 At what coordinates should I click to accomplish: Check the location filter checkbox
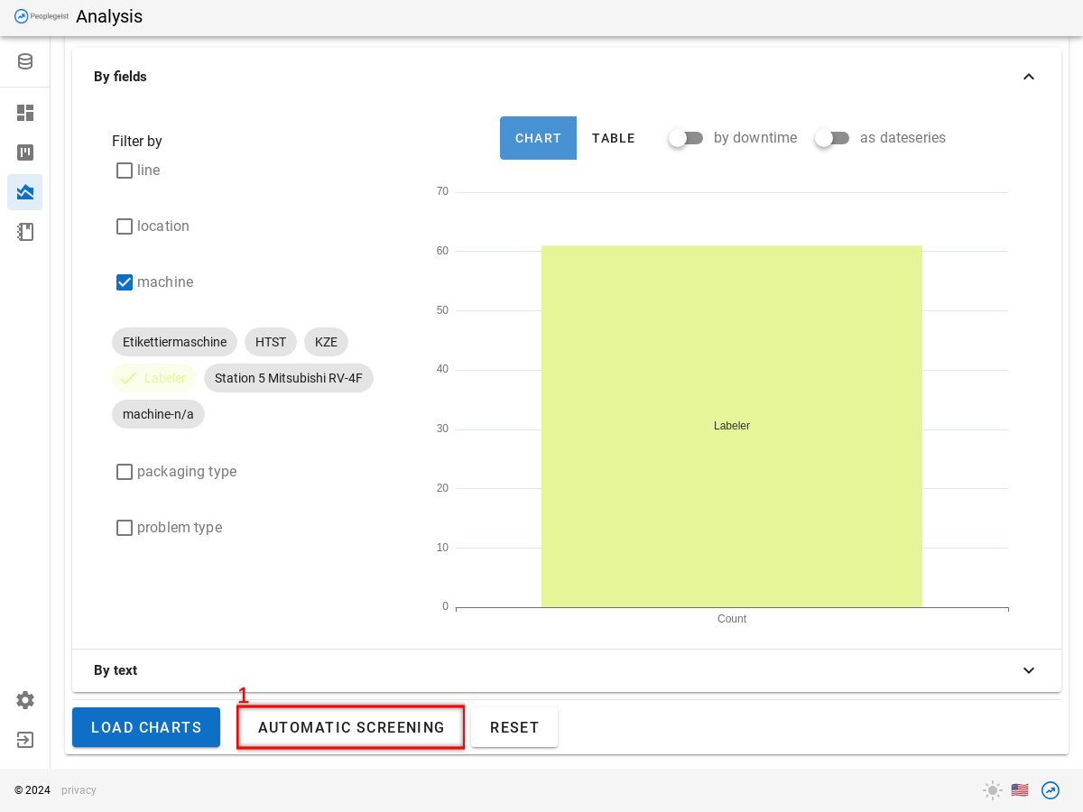tap(125, 226)
